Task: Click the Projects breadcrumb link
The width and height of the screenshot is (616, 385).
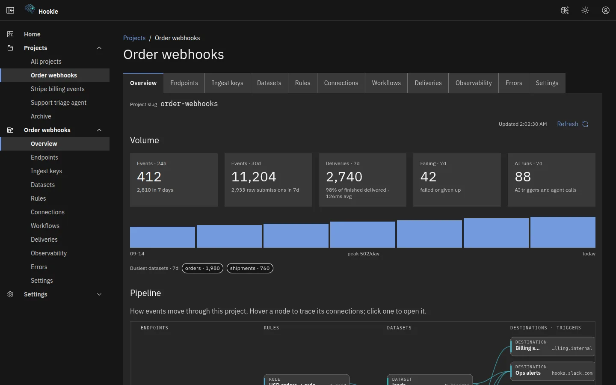Action: click(134, 38)
